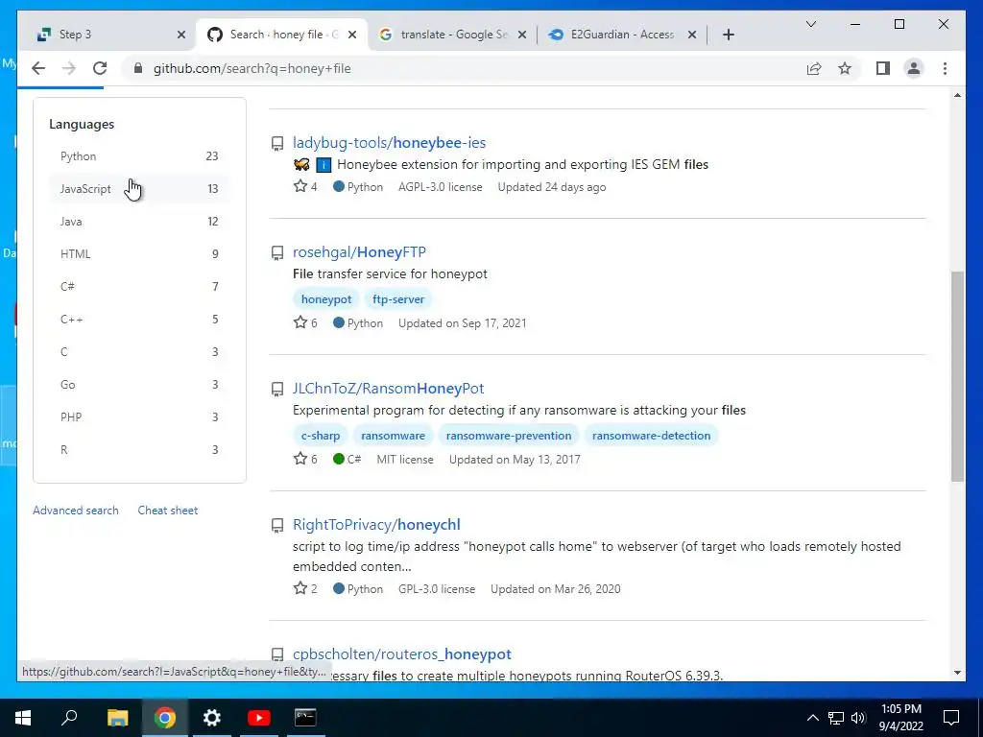Click the scrollbar down arrow
Image resolution: width=983 pixels, height=737 pixels.
pyautogui.click(x=957, y=673)
